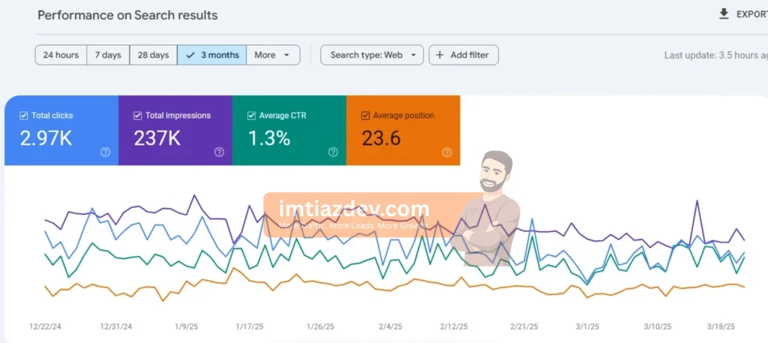Open the More date range dropdown
Screen dimensions: 768x343
(273, 55)
